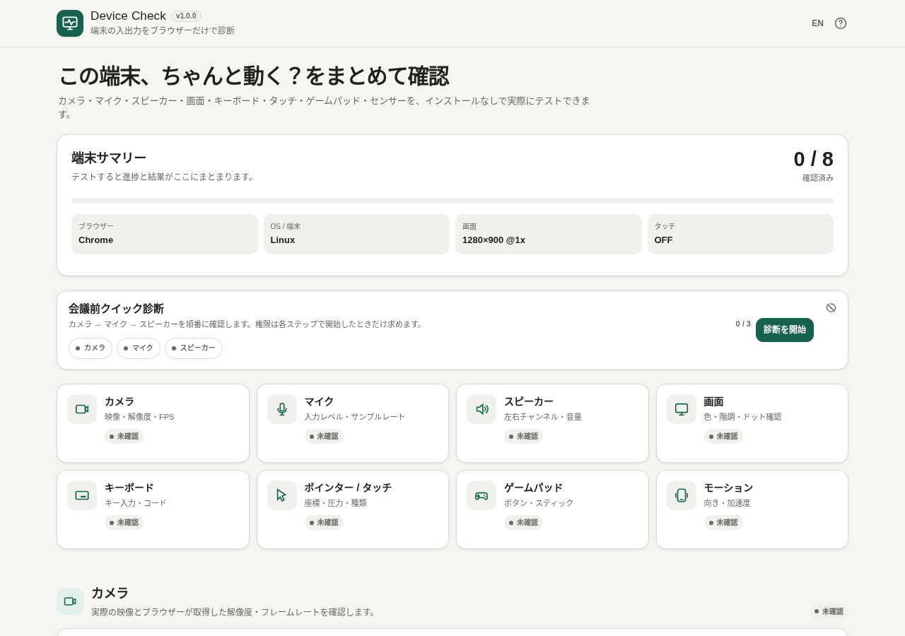Click the monitor icon in 画面 card
The image size is (905, 636).
coord(682,409)
